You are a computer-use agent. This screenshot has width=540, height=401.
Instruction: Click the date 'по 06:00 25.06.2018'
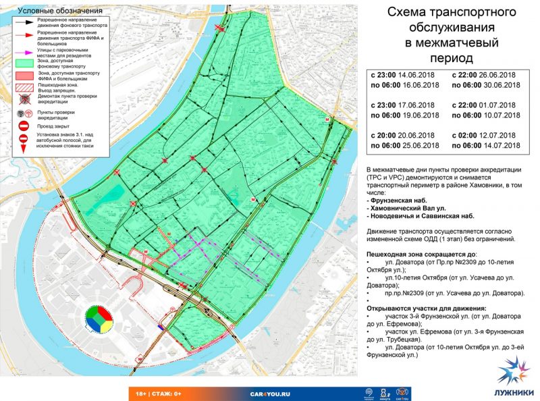404,145
